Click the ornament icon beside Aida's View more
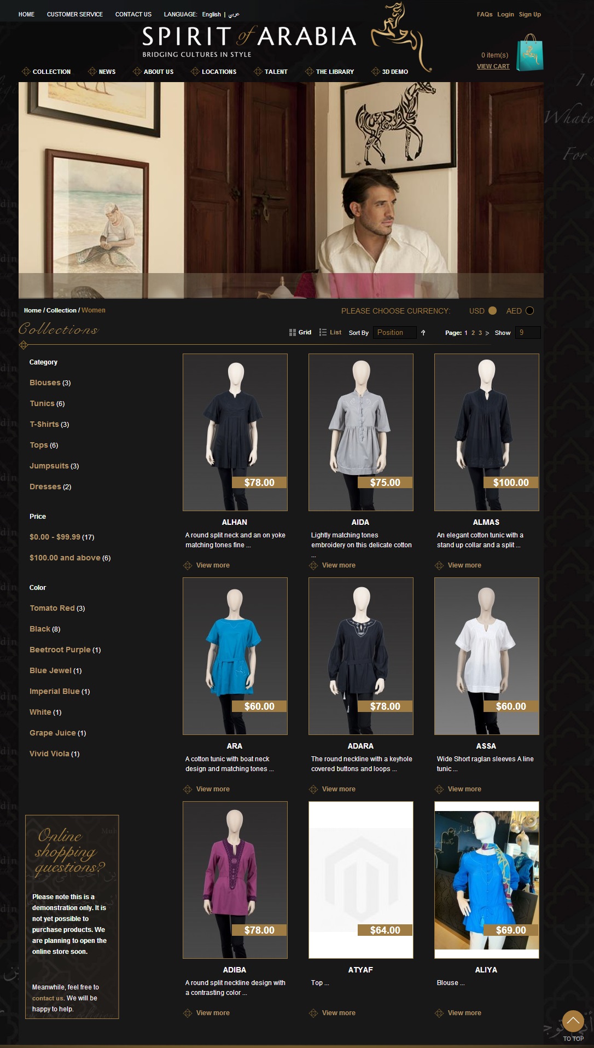 tap(313, 565)
